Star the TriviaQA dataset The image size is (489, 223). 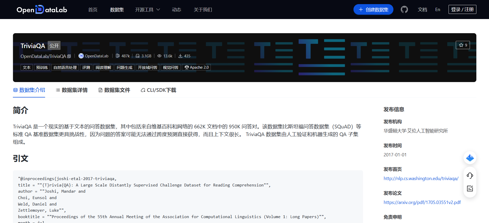[x=463, y=45]
